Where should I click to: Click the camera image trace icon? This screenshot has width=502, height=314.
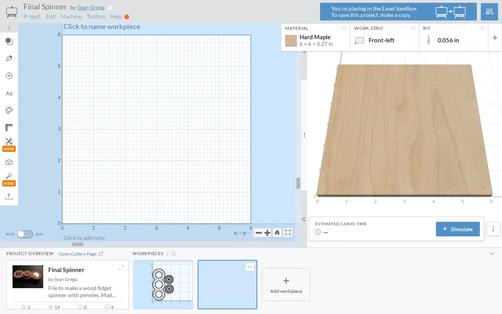point(9,162)
